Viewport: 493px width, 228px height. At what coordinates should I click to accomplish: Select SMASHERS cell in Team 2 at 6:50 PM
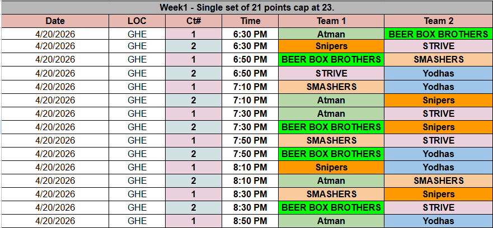point(438,60)
